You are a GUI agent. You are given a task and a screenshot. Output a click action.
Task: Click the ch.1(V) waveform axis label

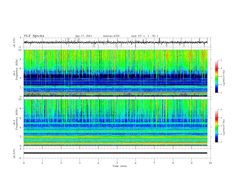click(x=14, y=42)
